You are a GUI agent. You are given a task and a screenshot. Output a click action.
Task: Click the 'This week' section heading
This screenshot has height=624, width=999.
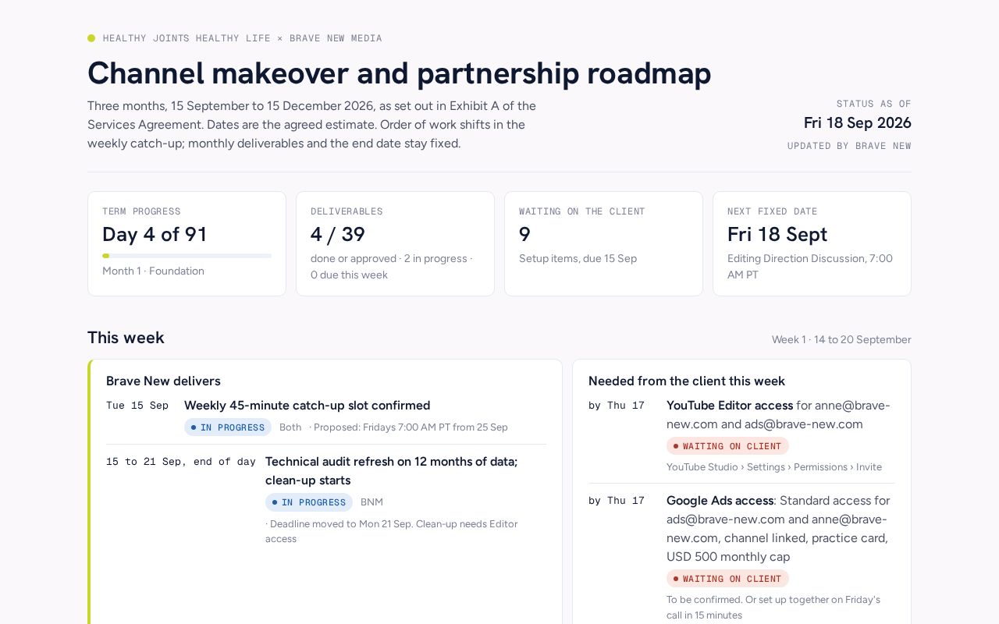[126, 338]
